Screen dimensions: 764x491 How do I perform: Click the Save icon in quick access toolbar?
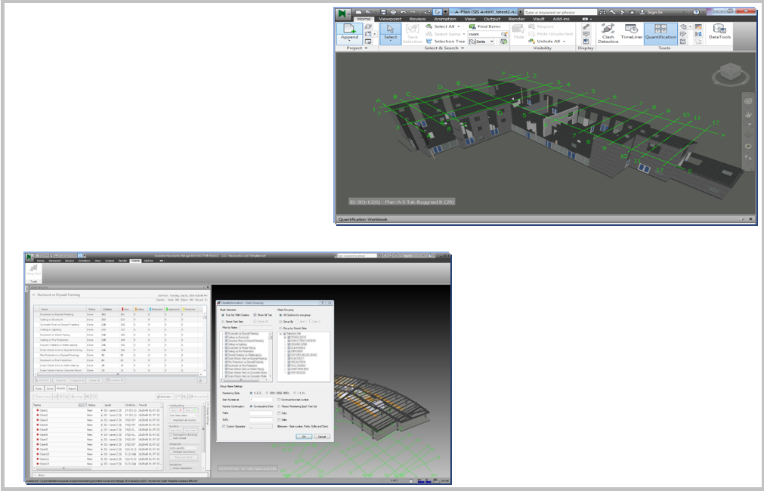pos(383,12)
